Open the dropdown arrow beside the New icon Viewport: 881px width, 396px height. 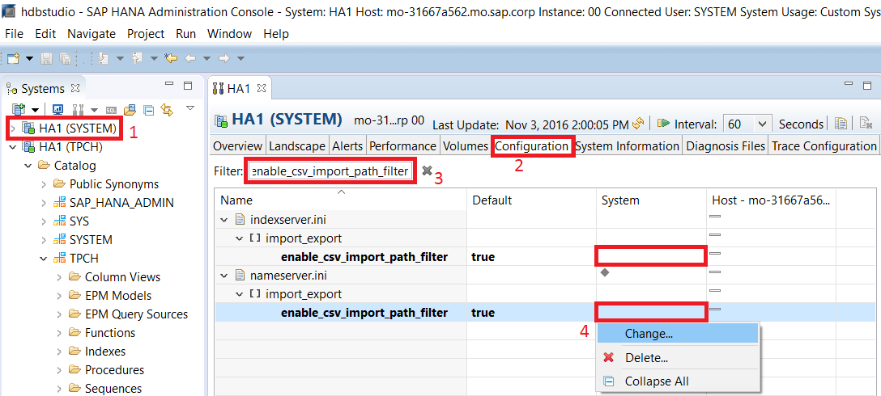click(29, 58)
